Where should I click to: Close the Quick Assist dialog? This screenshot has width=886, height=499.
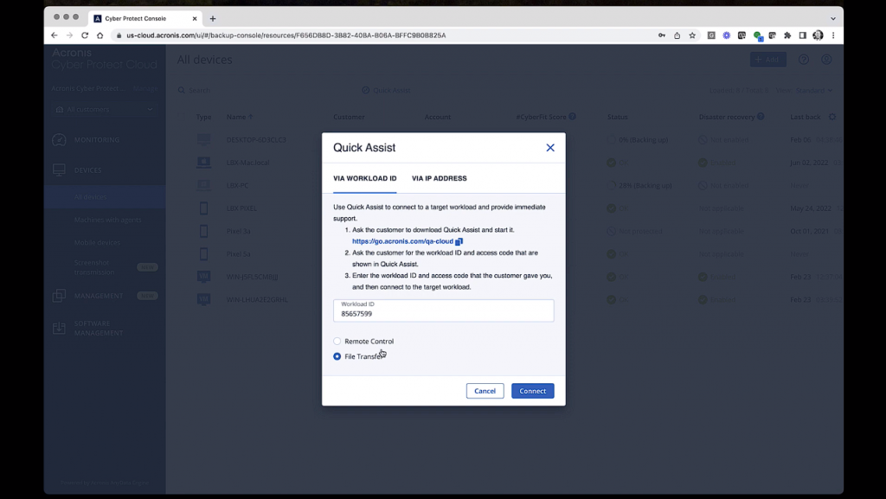549,148
